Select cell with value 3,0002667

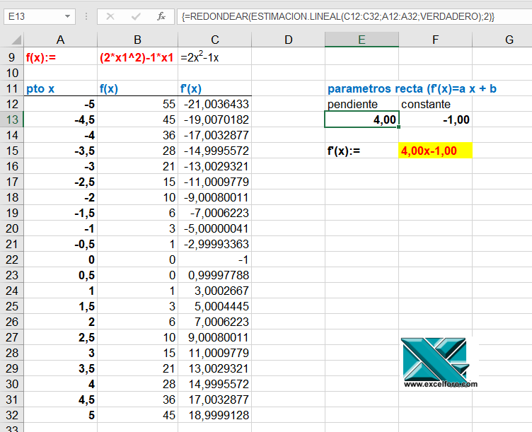click(x=215, y=291)
